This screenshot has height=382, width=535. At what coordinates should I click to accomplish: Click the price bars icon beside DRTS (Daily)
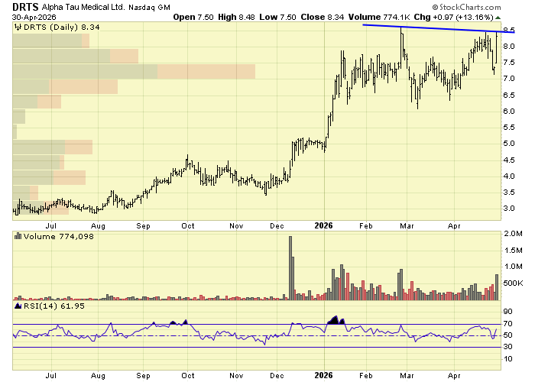[18, 27]
